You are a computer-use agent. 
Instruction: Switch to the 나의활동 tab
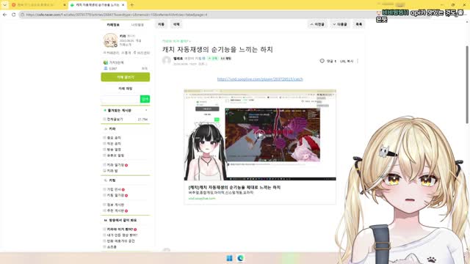coord(137,25)
